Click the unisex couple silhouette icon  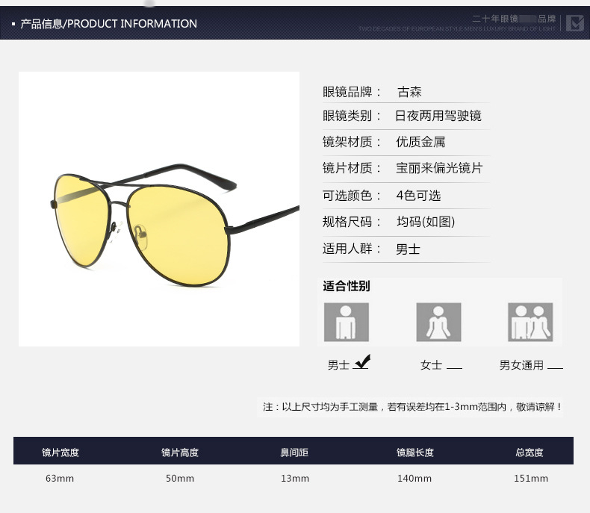(x=530, y=322)
